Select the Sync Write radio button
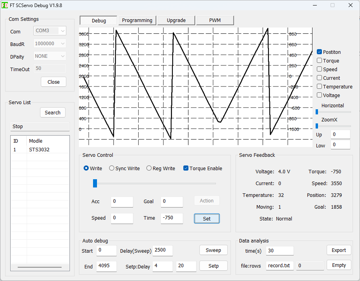Viewport: 360px width, 281px height. click(111, 168)
